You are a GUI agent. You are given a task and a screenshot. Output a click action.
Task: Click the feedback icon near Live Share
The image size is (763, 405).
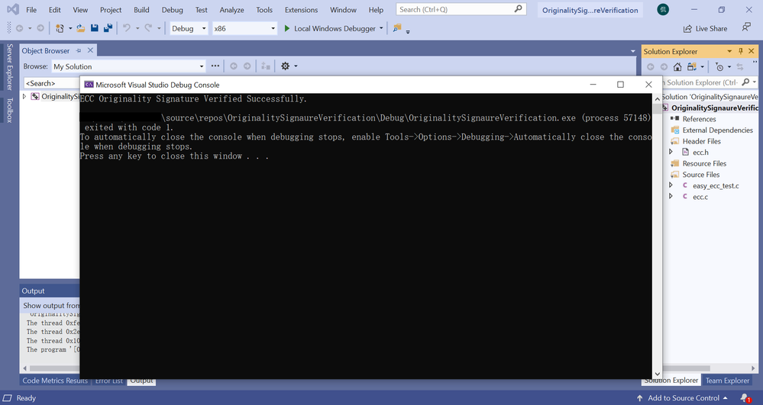click(x=746, y=27)
